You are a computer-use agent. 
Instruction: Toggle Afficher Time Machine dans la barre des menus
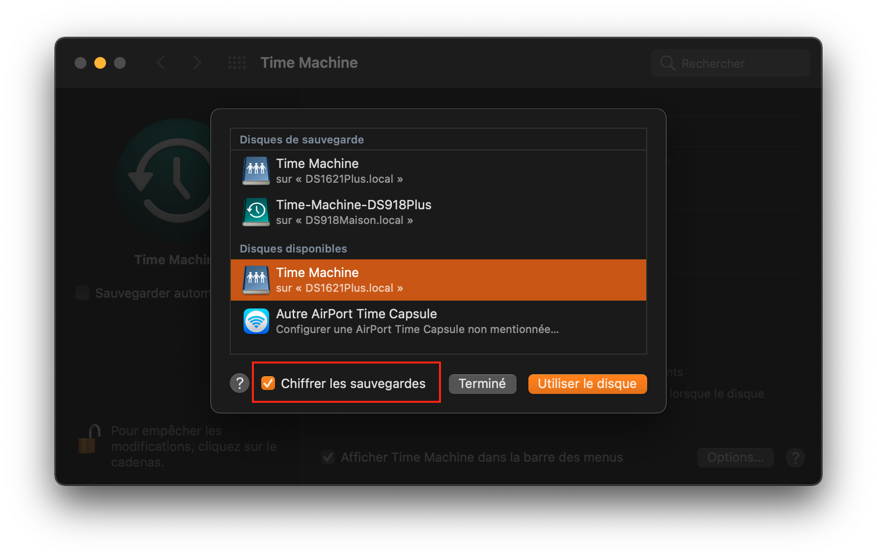[x=328, y=457]
